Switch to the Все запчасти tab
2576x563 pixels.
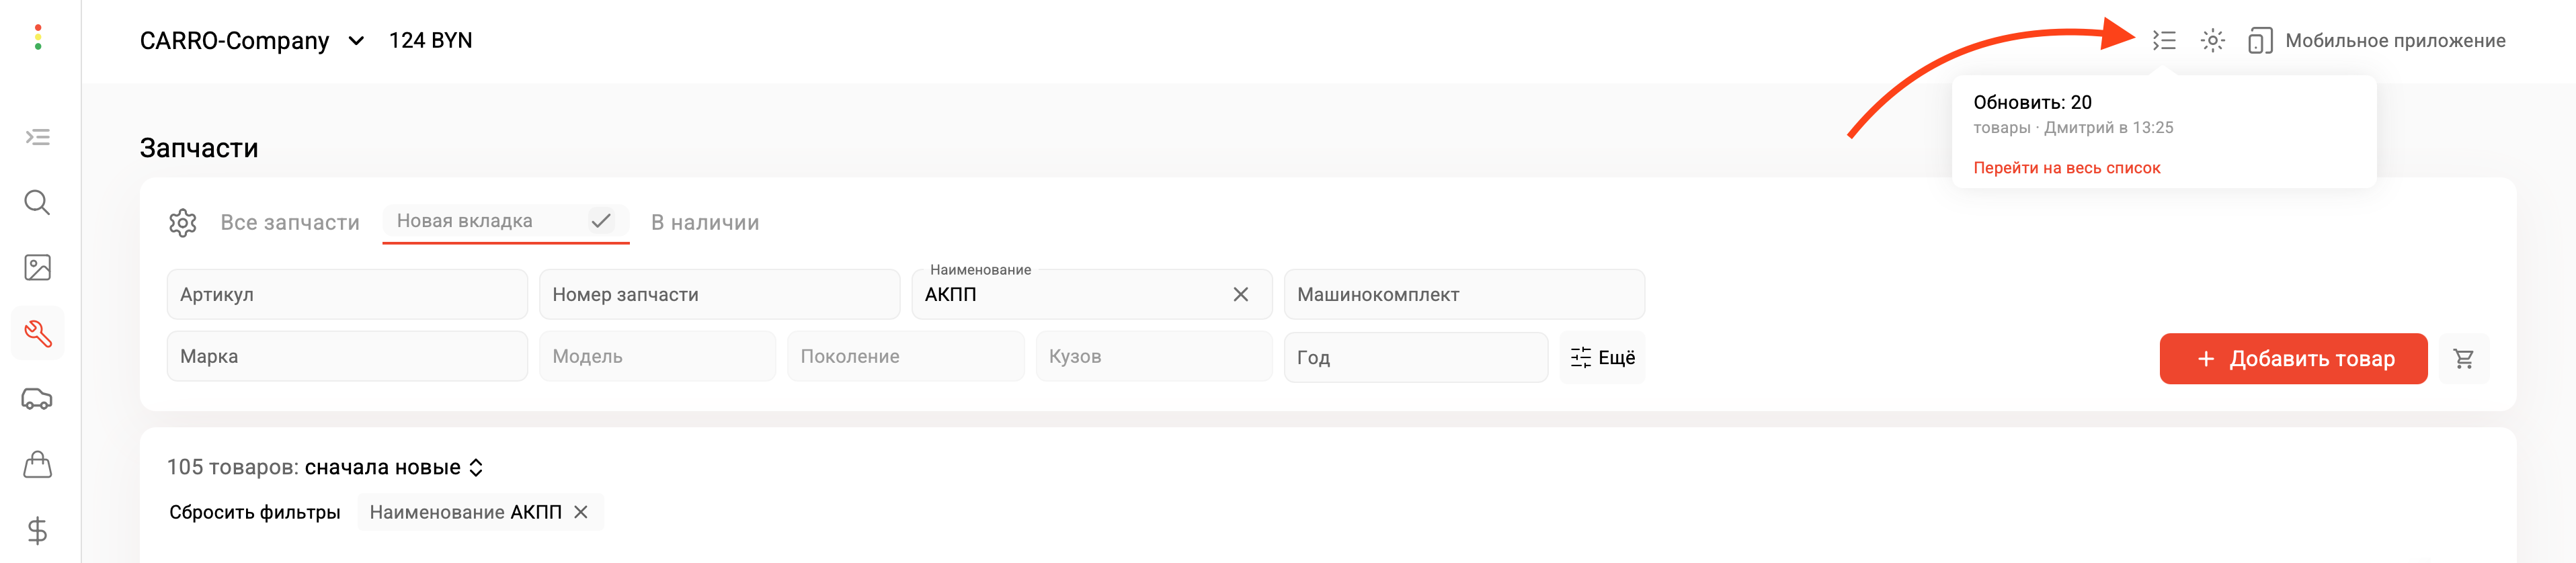point(290,222)
